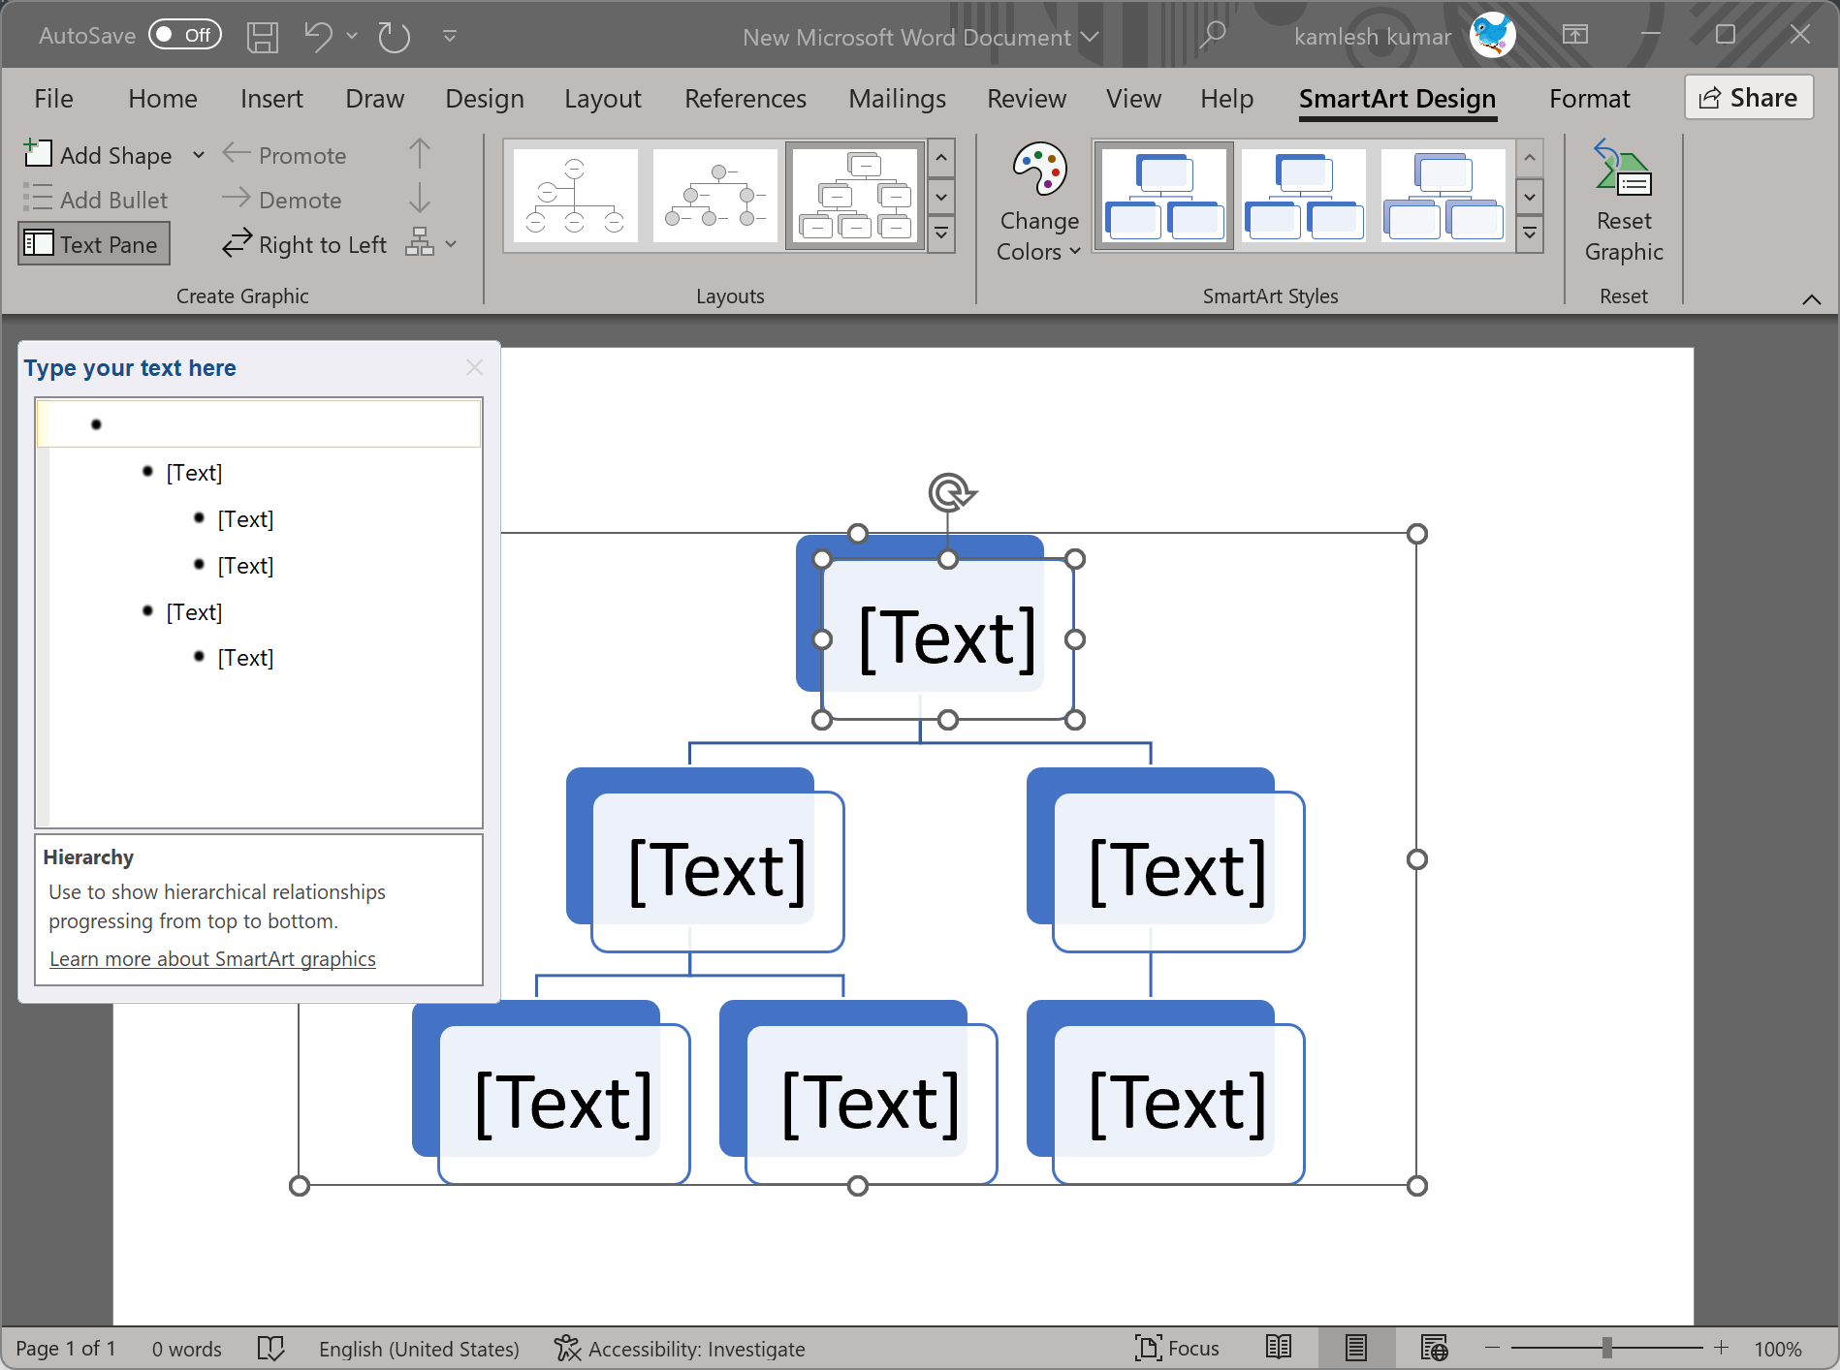
Task: Open Learn more about SmartArt graphics link
Action: tap(212, 958)
